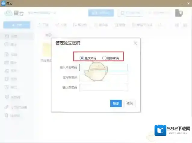Open the shield safe-box icon in sidebar
This screenshot has width=192, height=143.
pos(7,97)
